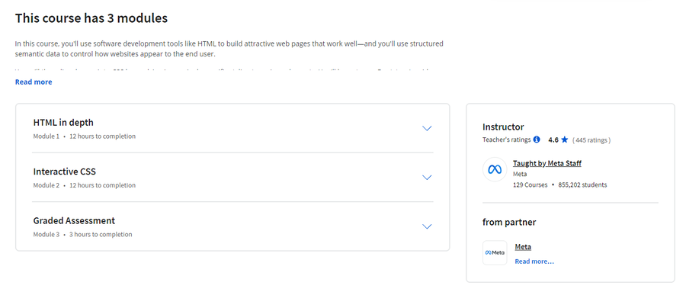The image size is (686, 295).
Task: Click the 855,202 students text
Action: 583,184
